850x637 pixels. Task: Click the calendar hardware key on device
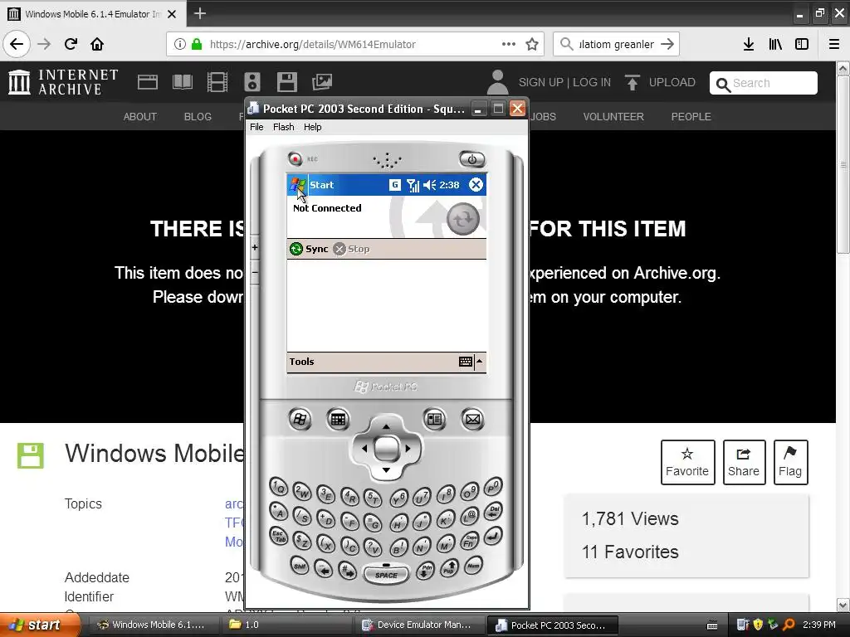(x=338, y=419)
